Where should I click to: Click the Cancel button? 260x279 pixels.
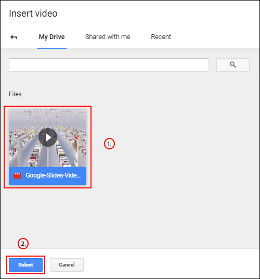pyautogui.click(x=67, y=265)
